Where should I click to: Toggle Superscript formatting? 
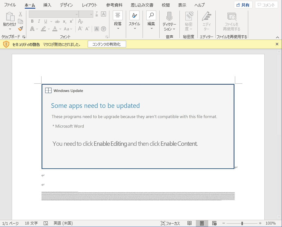[x=71, y=21]
